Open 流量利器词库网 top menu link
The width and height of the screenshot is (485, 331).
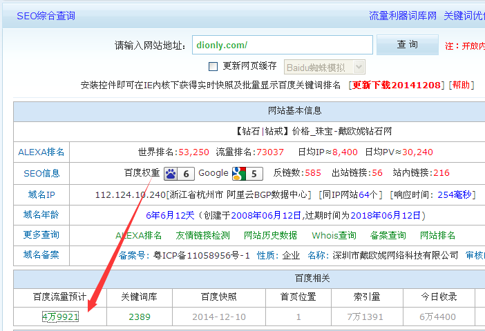(x=403, y=15)
